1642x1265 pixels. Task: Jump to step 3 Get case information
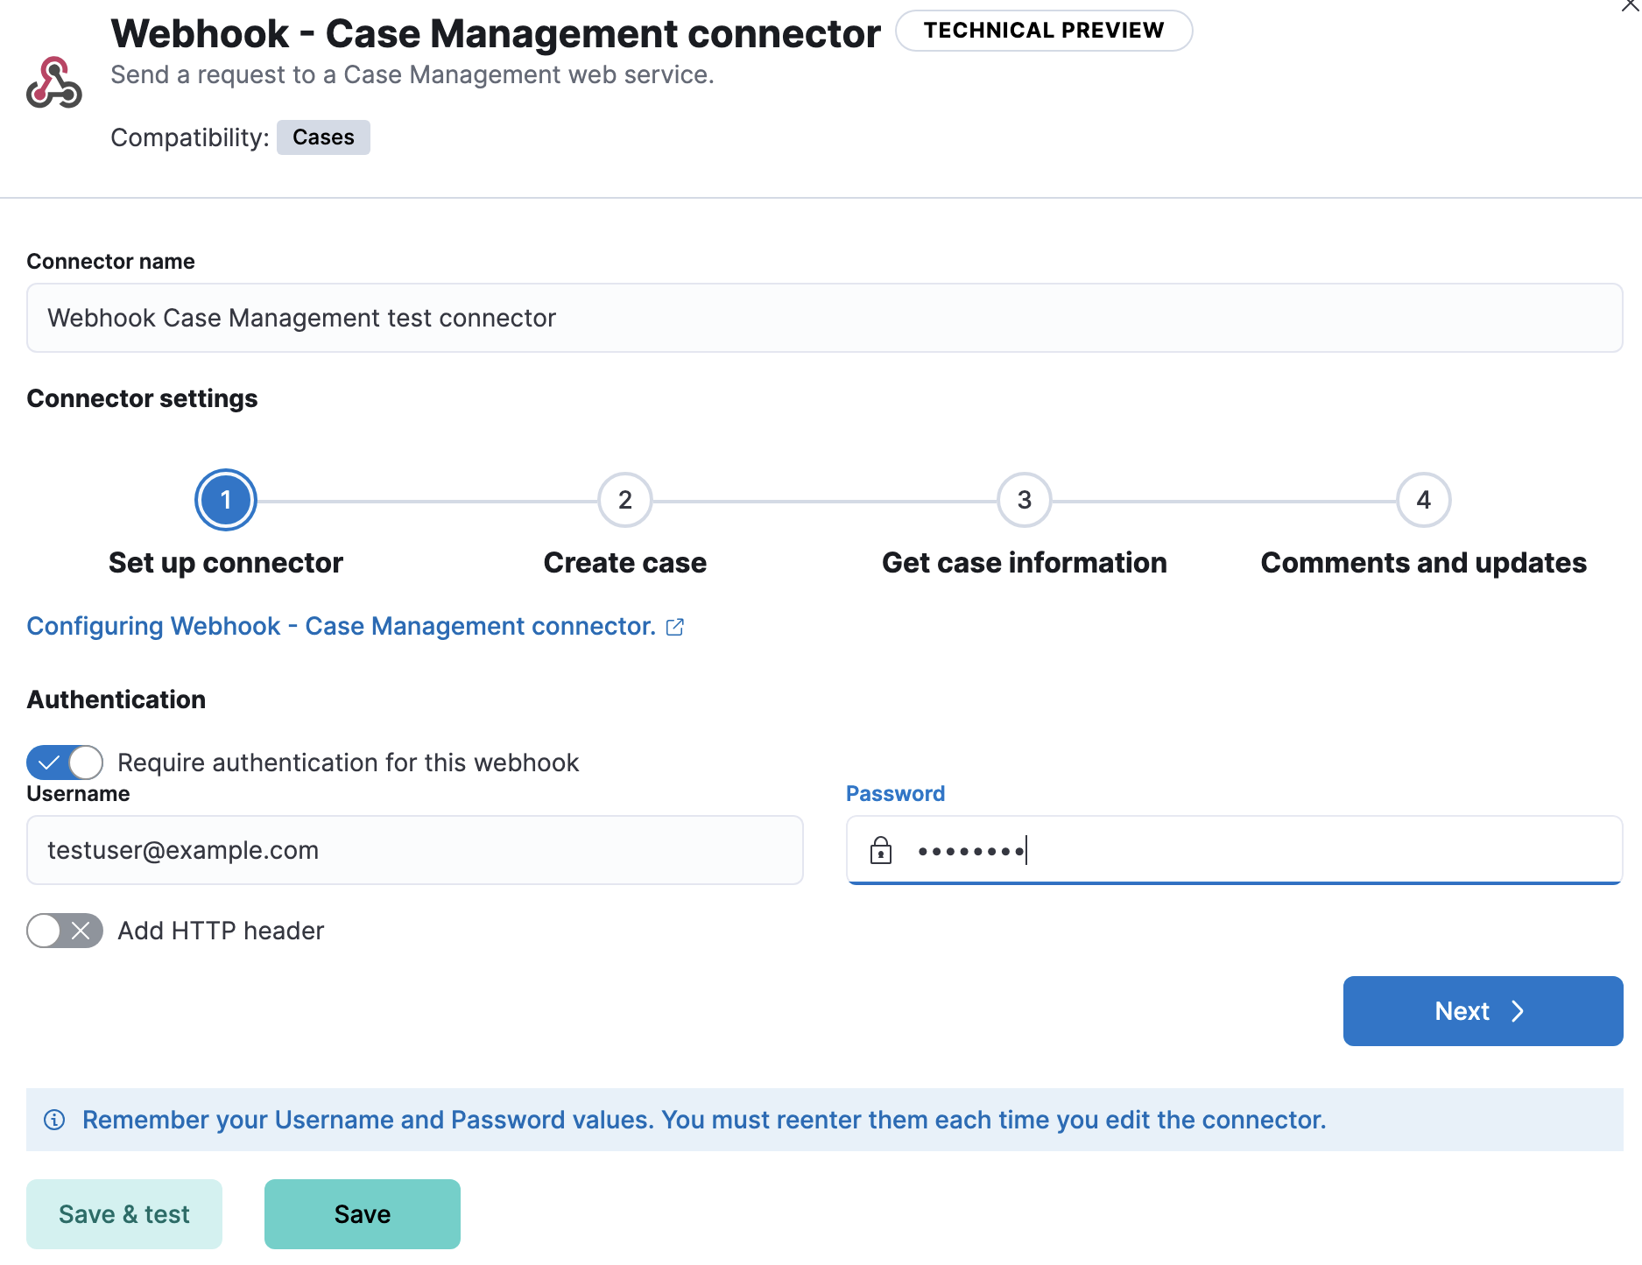pos(1023,500)
